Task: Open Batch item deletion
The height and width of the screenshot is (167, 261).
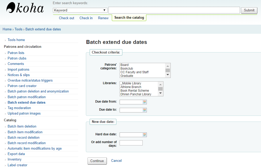Action: click(22, 126)
